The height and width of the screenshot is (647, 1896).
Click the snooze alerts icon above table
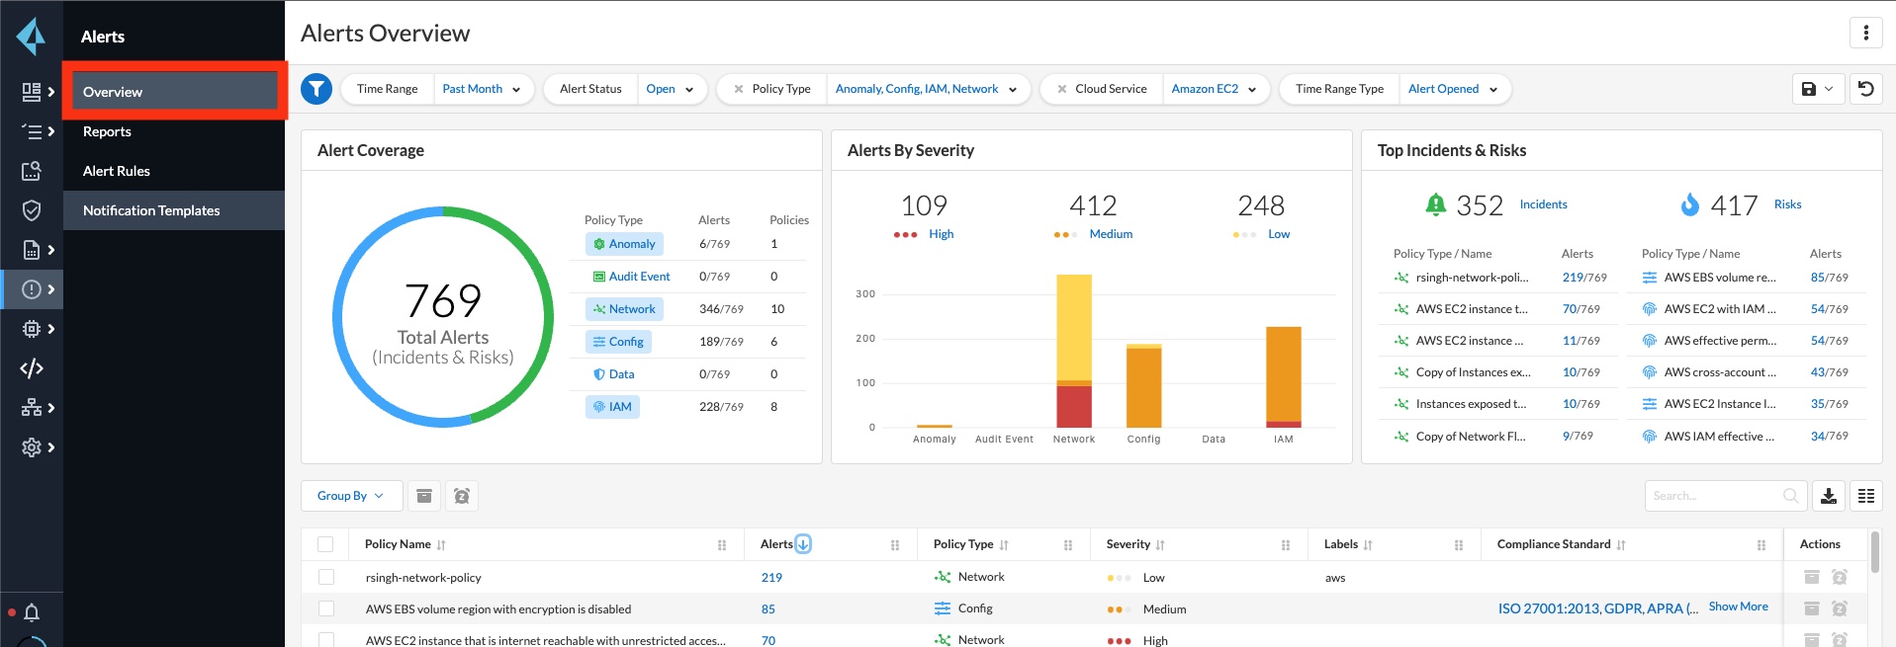point(462,496)
